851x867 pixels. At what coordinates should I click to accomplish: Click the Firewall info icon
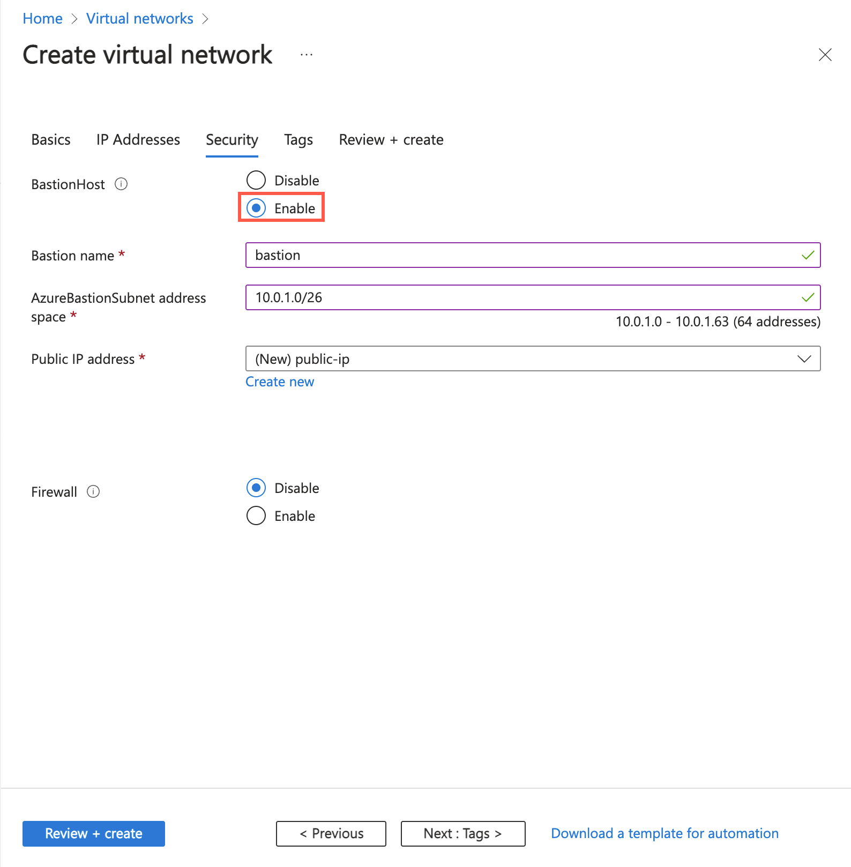click(93, 491)
